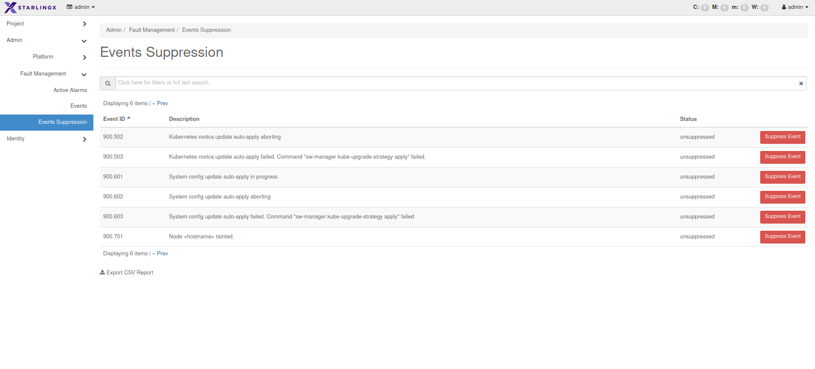Expand the Platform sidebar submenu
Image resolution: width=815 pixels, height=369 pixels.
click(x=59, y=57)
